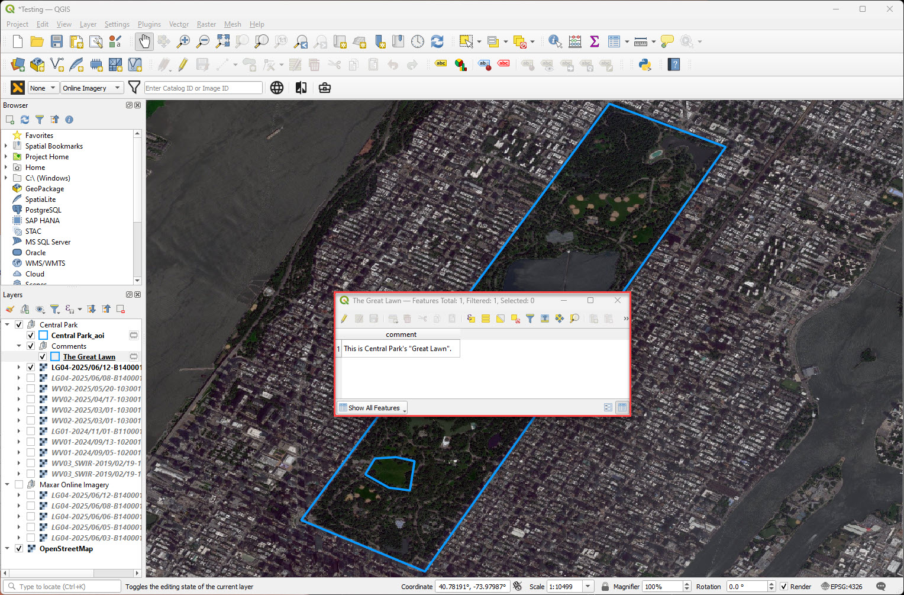904x595 pixels.
Task: Open the Online Imagery dropdown
Action: (92, 88)
